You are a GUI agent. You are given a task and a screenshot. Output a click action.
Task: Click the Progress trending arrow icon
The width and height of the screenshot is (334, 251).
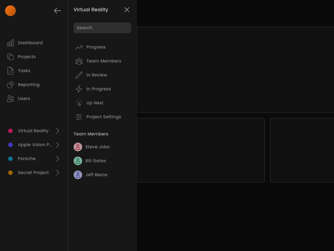[79, 47]
